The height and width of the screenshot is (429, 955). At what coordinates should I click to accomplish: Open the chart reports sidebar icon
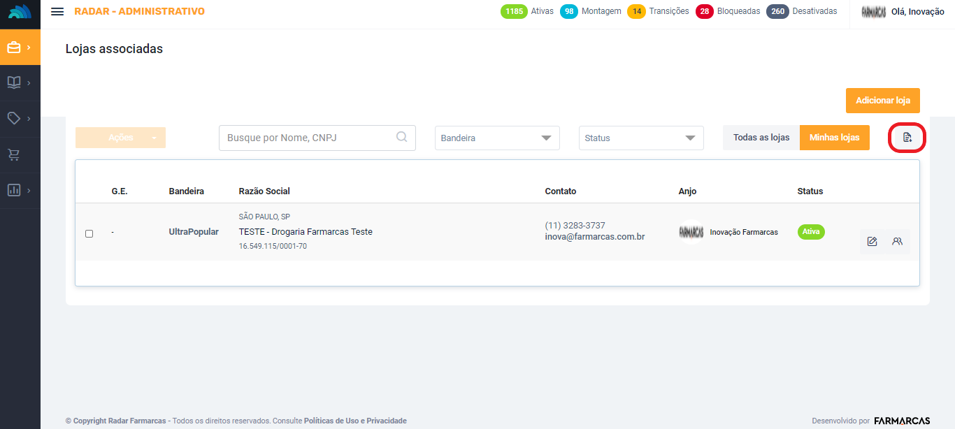20,190
